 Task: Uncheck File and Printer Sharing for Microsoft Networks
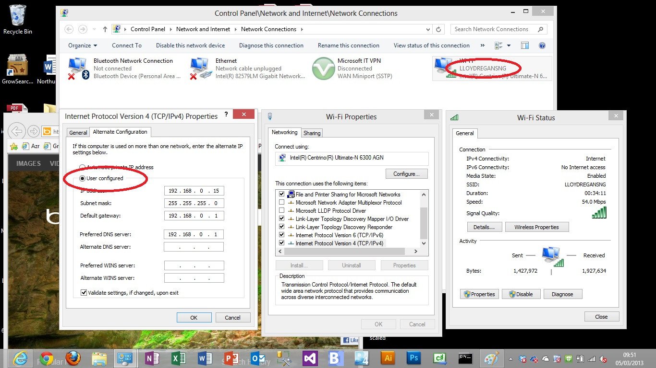282,195
